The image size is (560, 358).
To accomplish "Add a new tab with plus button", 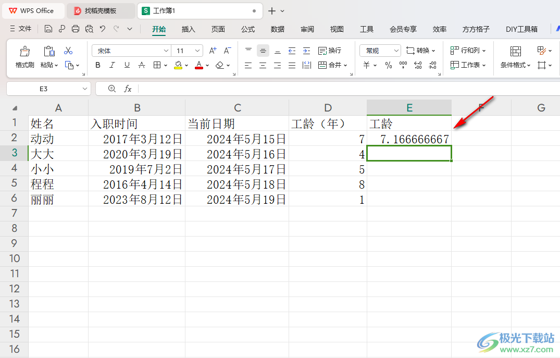I will click(272, 11).
